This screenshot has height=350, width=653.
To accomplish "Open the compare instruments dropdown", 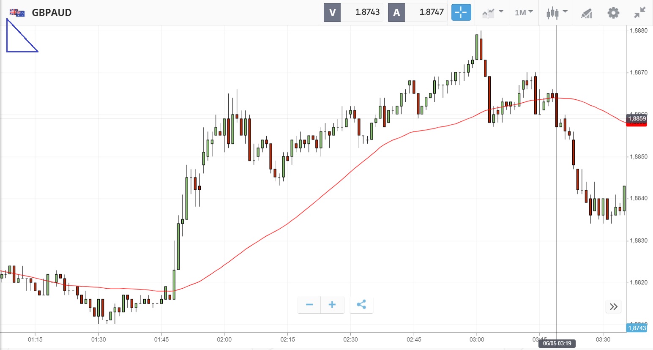I will (x=492, y=13).
